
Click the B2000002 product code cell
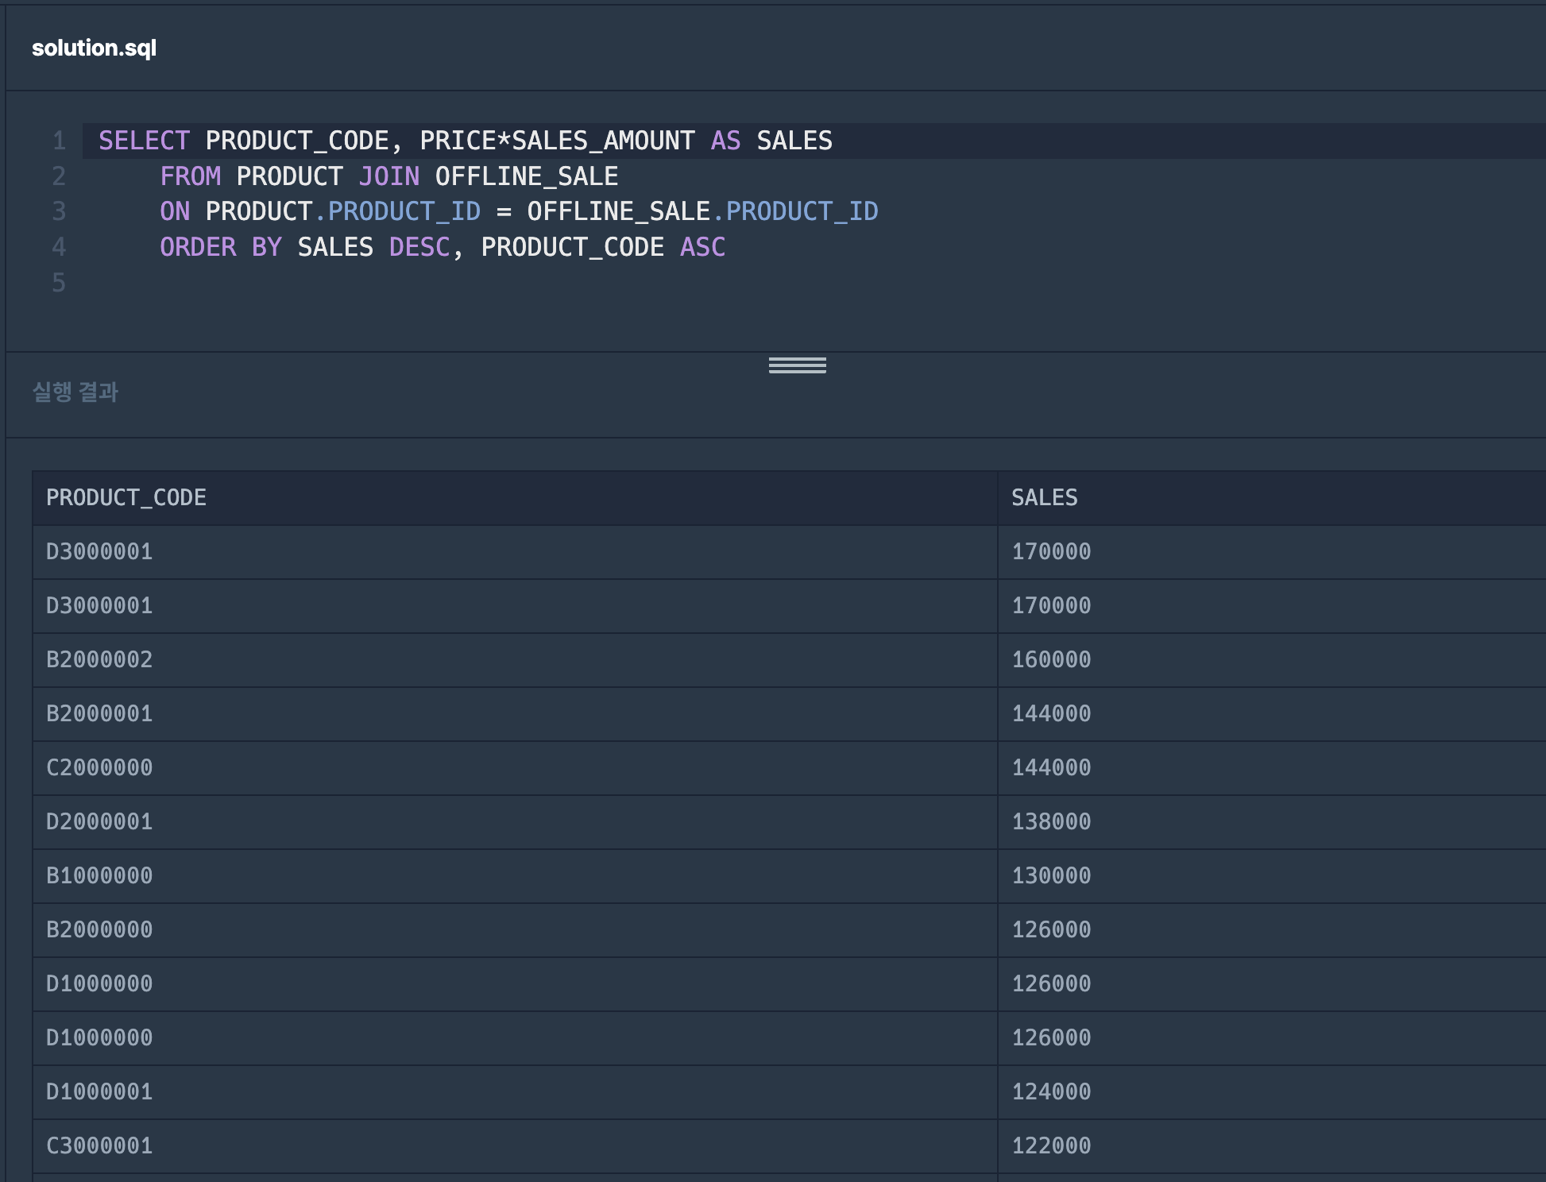[99, 660]
